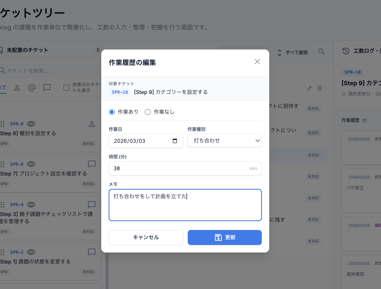The image size is (381, 289).
Task: Select the @mention filter tab
Action: pos(32,88)
